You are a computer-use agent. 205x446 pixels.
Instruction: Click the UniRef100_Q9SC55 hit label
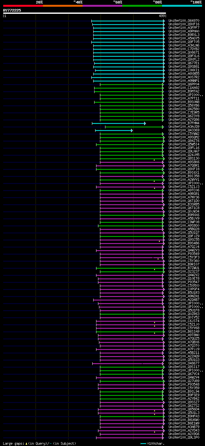[x=184, y=240]
